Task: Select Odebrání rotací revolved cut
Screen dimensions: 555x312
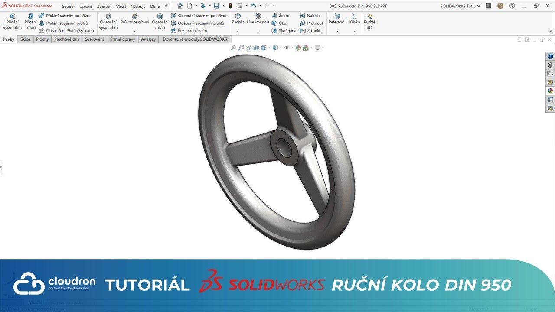Action: pyautogui.click(x=160, y=22)
